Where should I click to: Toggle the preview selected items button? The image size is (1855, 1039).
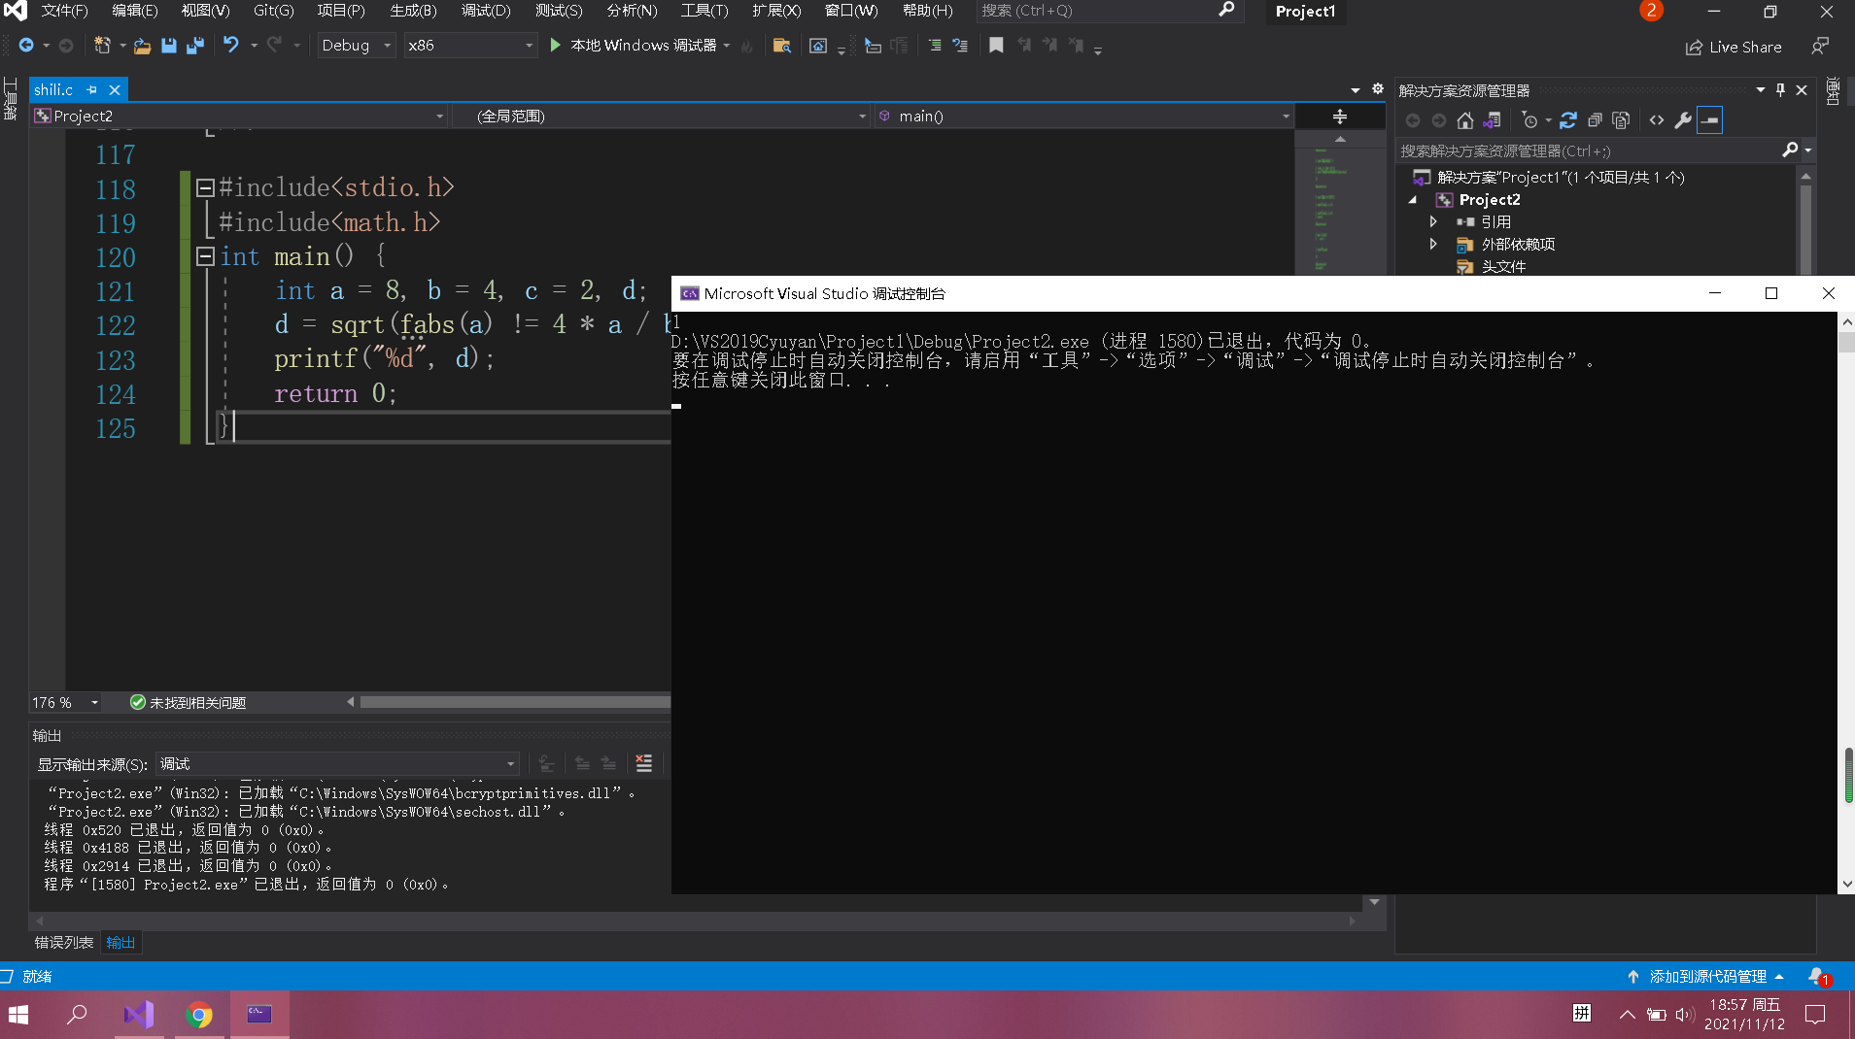click(1710, 120)
